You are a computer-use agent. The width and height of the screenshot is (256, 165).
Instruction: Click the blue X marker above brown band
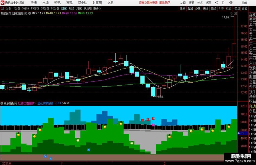[89, 150]
